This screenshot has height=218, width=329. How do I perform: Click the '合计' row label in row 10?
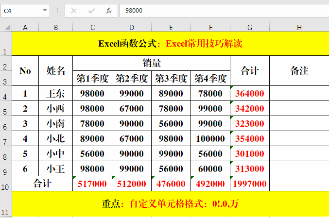(42, 184)
